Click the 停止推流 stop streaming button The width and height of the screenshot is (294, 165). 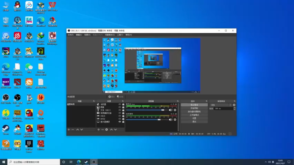194,105
